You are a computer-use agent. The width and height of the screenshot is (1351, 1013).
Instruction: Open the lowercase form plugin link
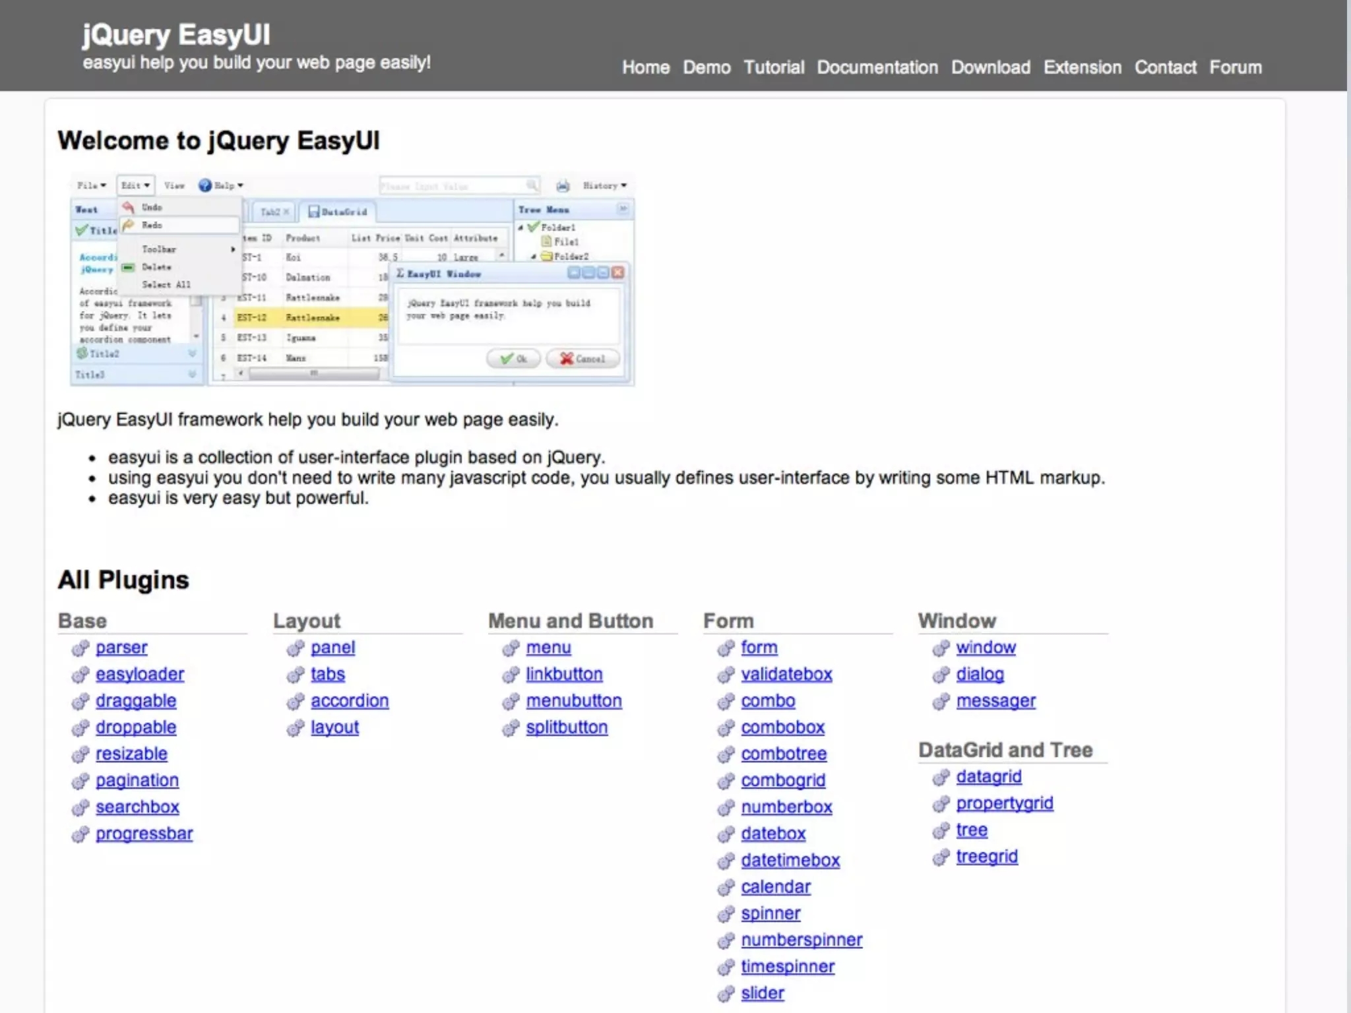click(x=759, y=648)
